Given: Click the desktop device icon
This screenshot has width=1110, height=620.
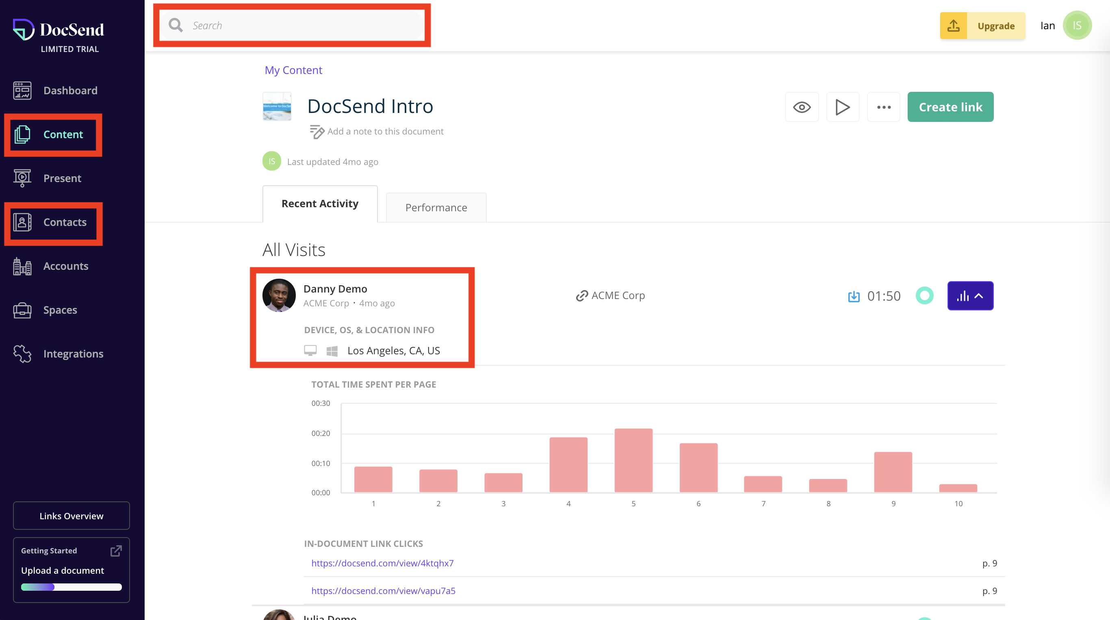Looking at the screenshot, I should (x=310, y=351).
